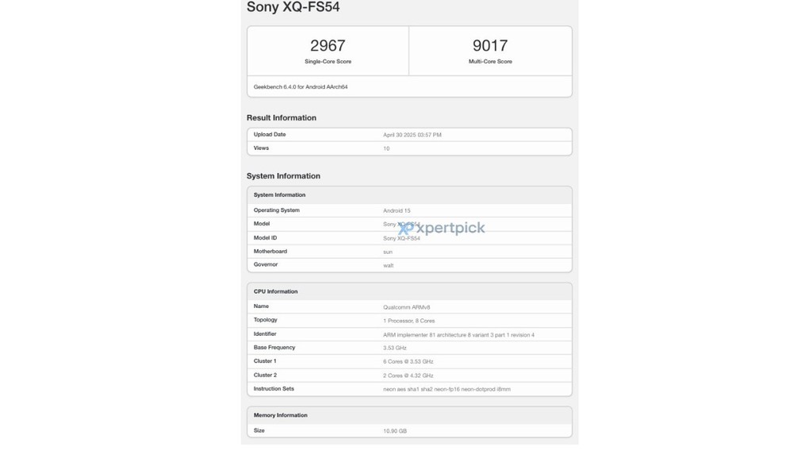
Task: Select the neon aes sha1 instruction sets value
Action: pyautogui.click(x=446, y=390)
